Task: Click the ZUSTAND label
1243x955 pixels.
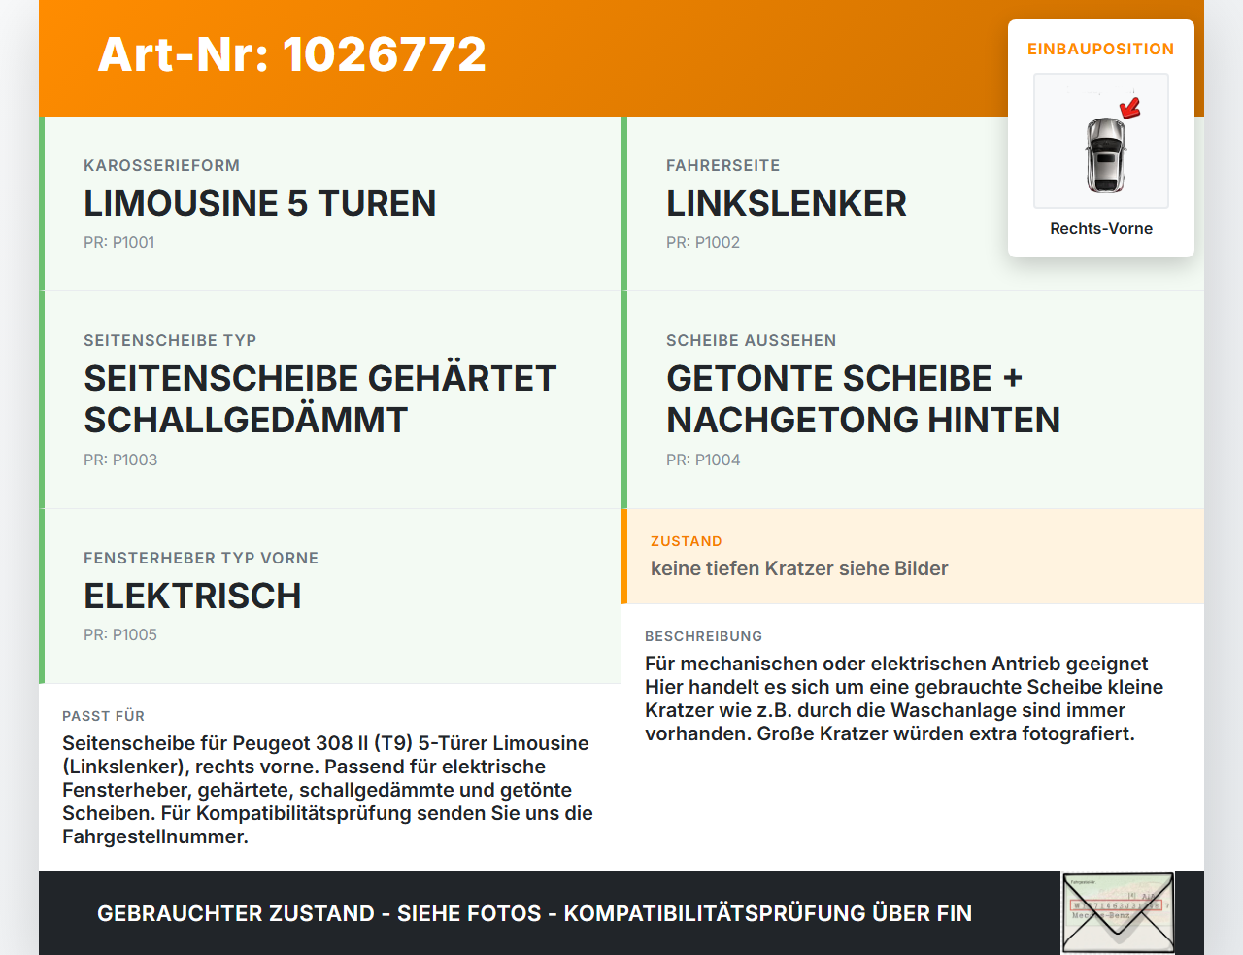Action: pyautogui.click(x=687, y=541)
